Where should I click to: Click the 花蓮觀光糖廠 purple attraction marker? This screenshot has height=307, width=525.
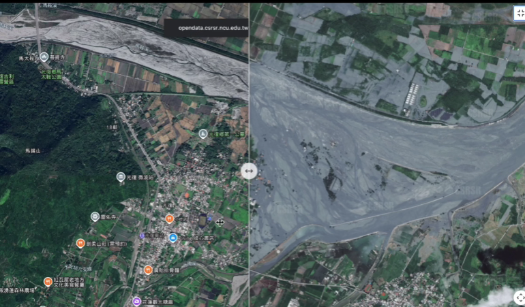click(x=136, y=301)
